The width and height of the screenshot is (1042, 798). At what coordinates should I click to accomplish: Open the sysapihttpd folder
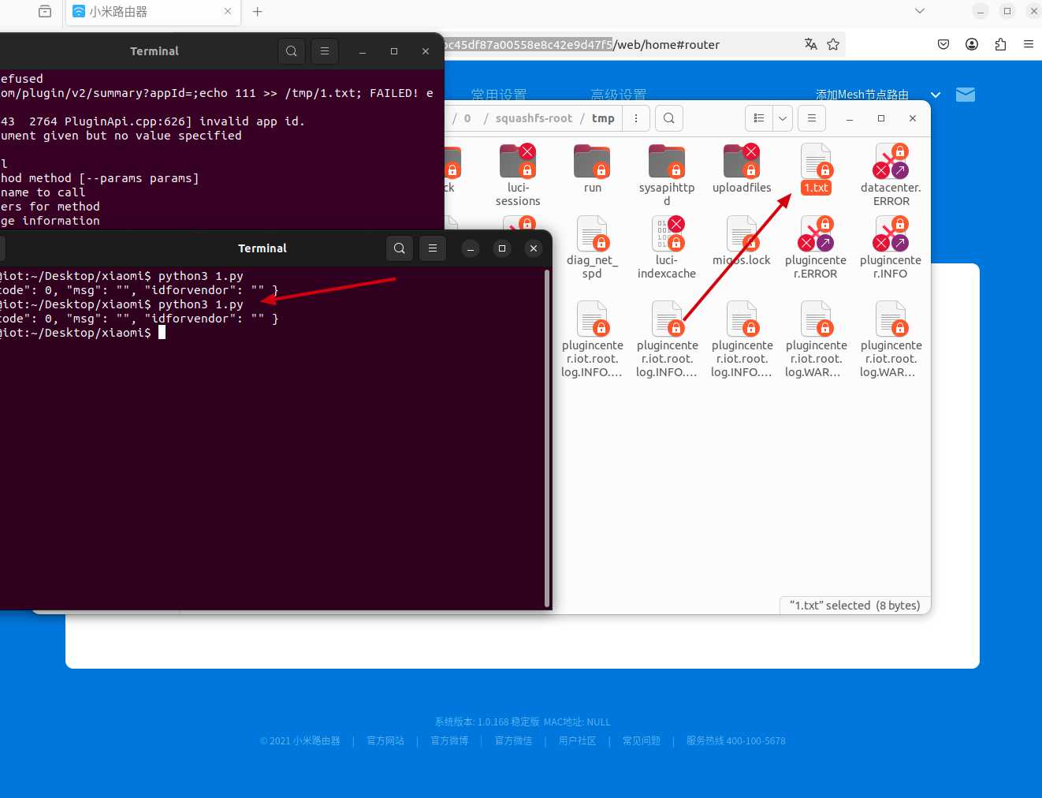pos(667,175)
